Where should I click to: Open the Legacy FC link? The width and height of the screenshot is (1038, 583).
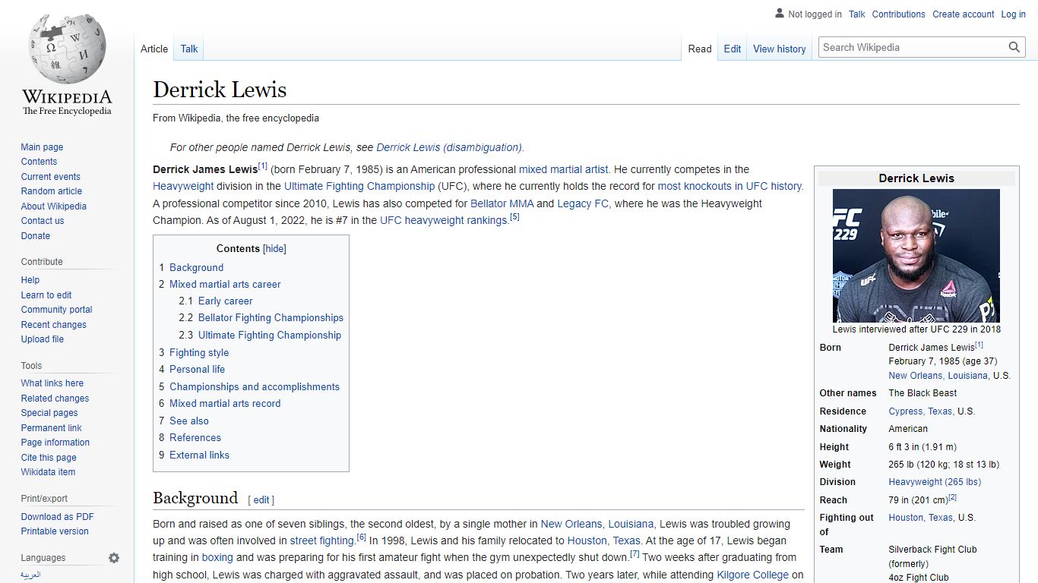point(583,203)
